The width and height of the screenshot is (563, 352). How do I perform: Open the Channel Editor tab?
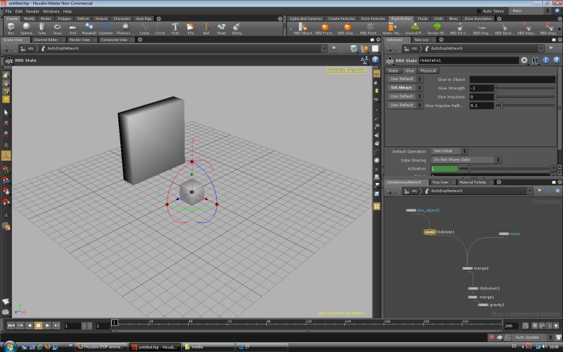tap(46, 39)
